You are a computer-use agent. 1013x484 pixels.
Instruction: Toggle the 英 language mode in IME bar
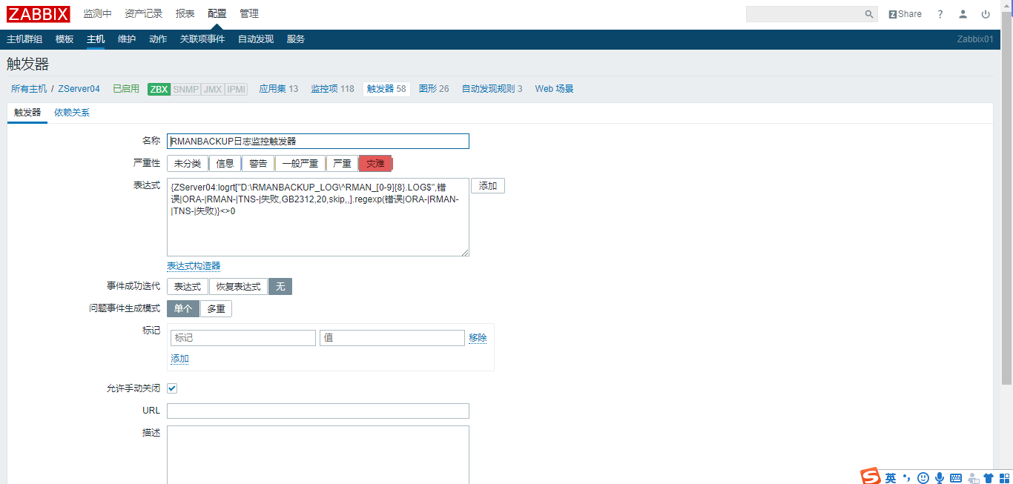click(x=891, y=478)
